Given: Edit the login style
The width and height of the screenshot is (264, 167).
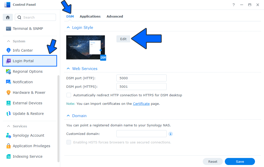Looking at the screenshot, I should (x=123, y=39).
